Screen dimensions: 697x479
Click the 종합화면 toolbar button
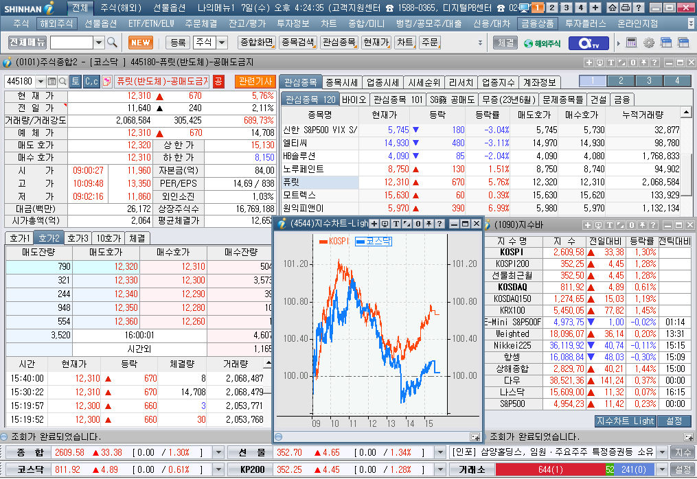coord(257,43)
